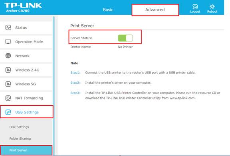Click the 'Step1:' label
This screenshot has width=230, height=156.
click(75, 73)
